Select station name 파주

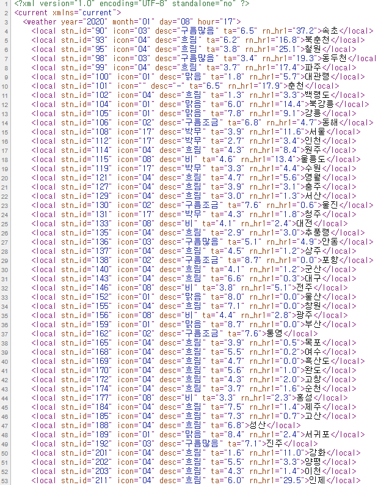(313, 67)
